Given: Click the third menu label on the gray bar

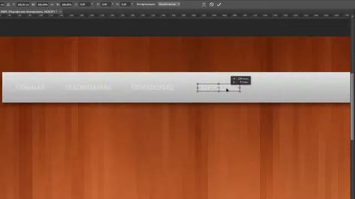Looking at the screenshot, I should tap(153, 87).
